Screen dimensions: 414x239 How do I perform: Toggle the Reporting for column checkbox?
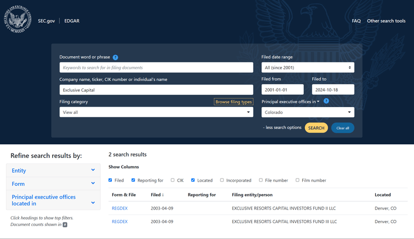tap(133, 180)
